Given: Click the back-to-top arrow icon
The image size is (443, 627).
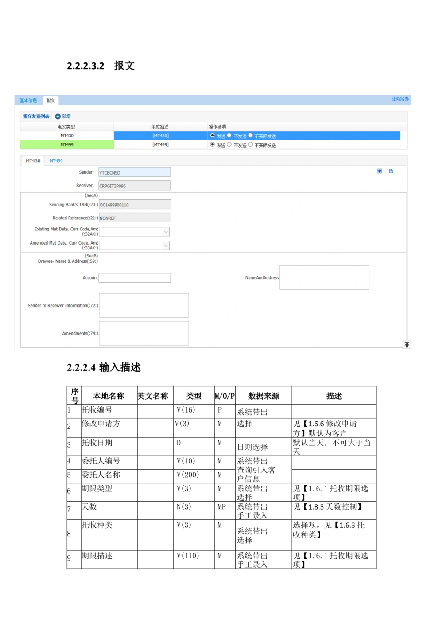Looking at the screenshot, I should click(x=407, y=344).
